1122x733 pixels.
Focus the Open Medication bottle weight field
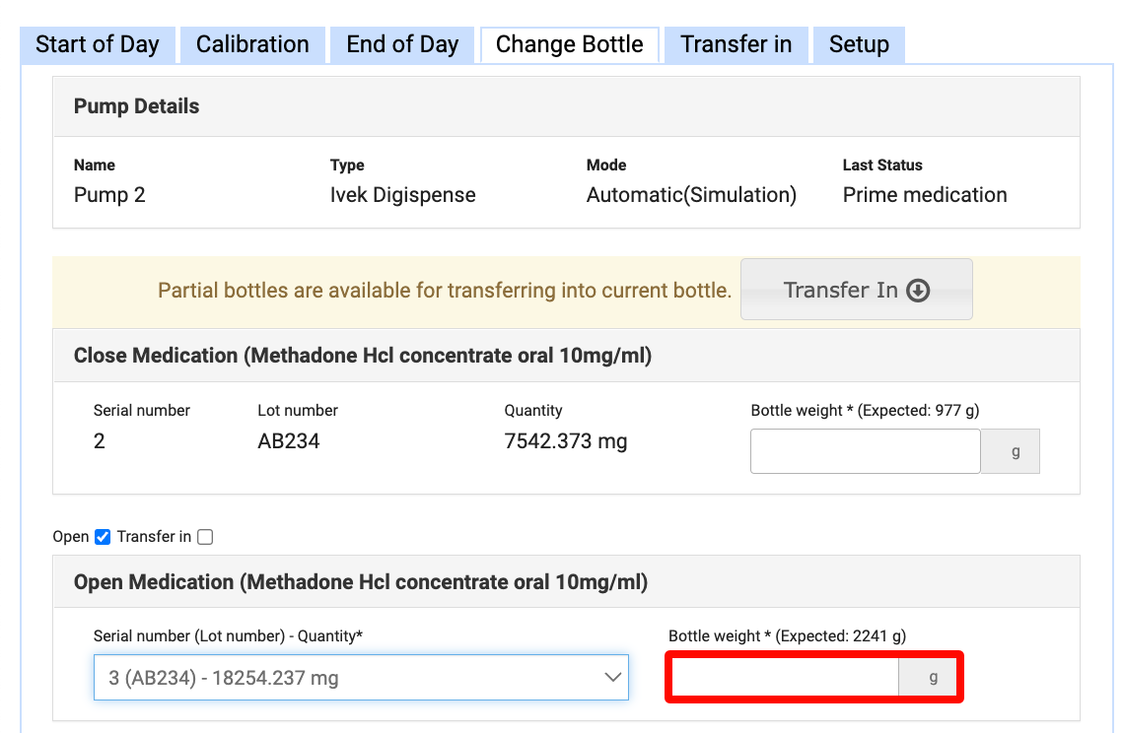tap(784, 678)
